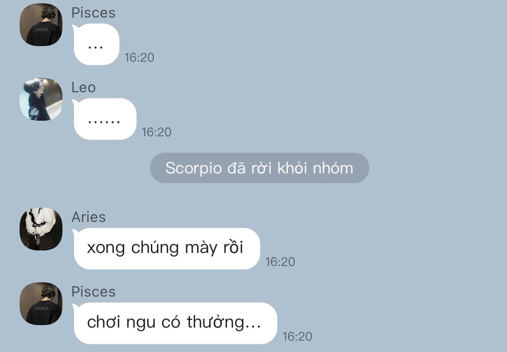
Task: Click the 16:20 timestamp beside Leo's message
Action: (156, 132)
